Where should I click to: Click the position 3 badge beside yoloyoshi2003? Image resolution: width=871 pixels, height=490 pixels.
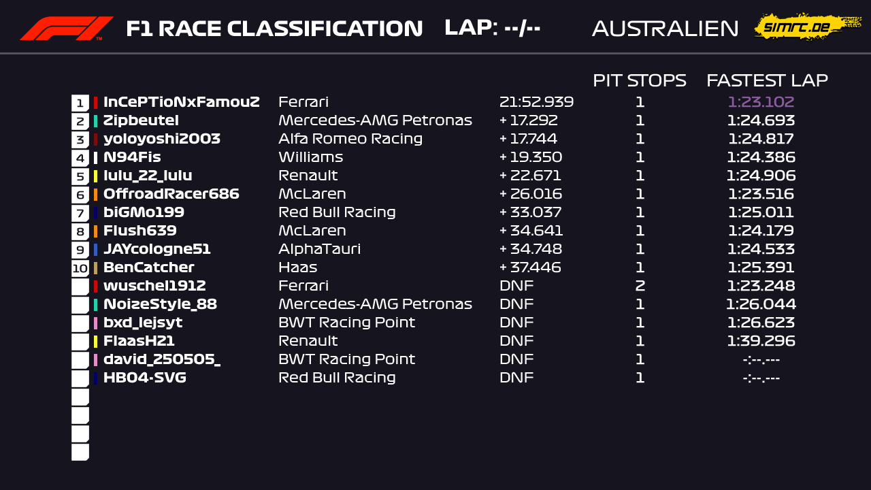pyautogui.click(x=80, y=140)
